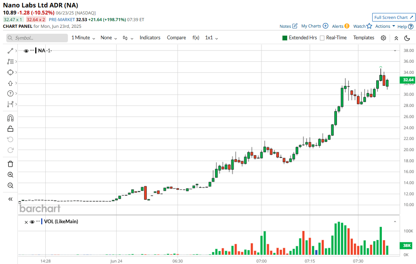Viewport: 416px width, 264px height.
Task: Expand the shapes tool submenu arrow
Action: (16, 72)
